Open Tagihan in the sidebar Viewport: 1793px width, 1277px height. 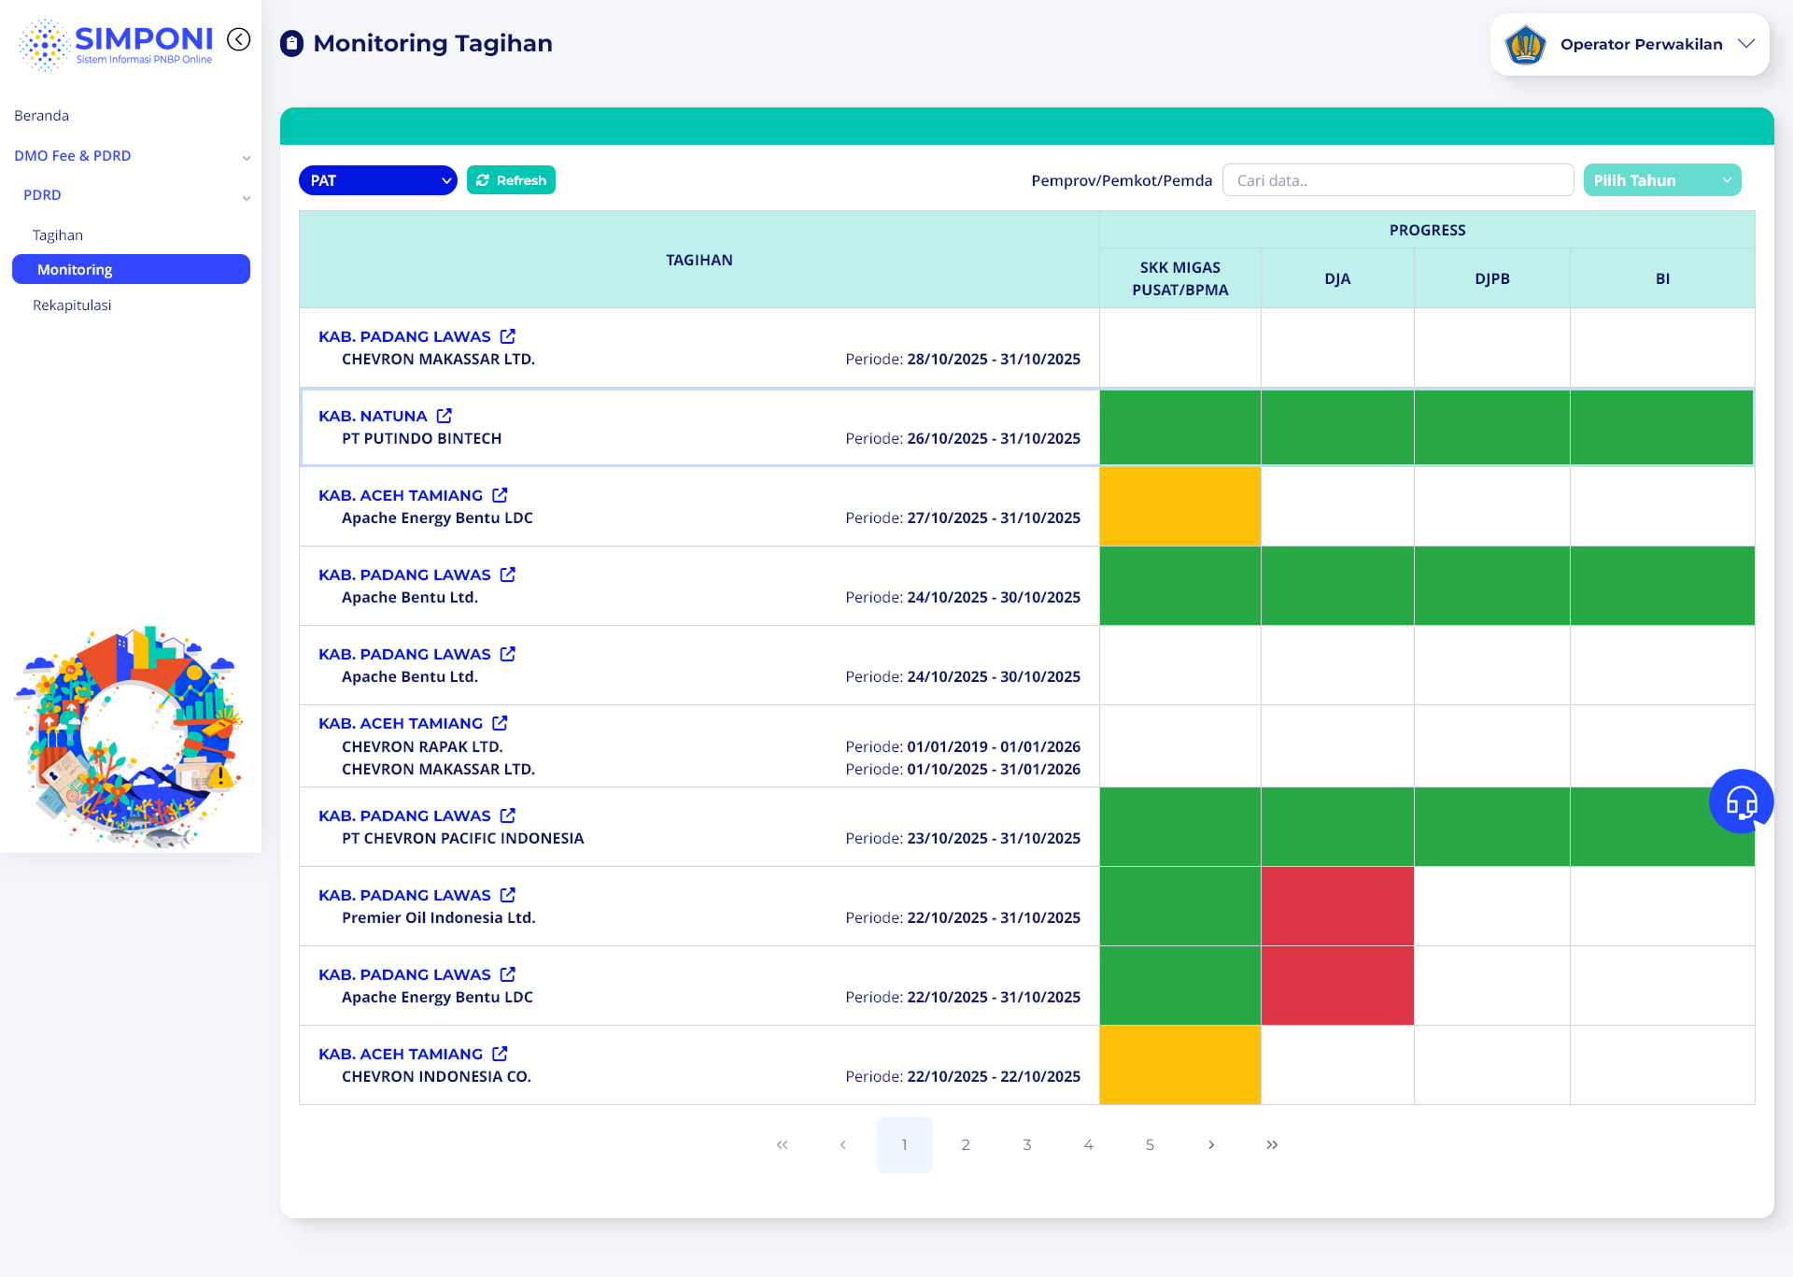[58, 235]
